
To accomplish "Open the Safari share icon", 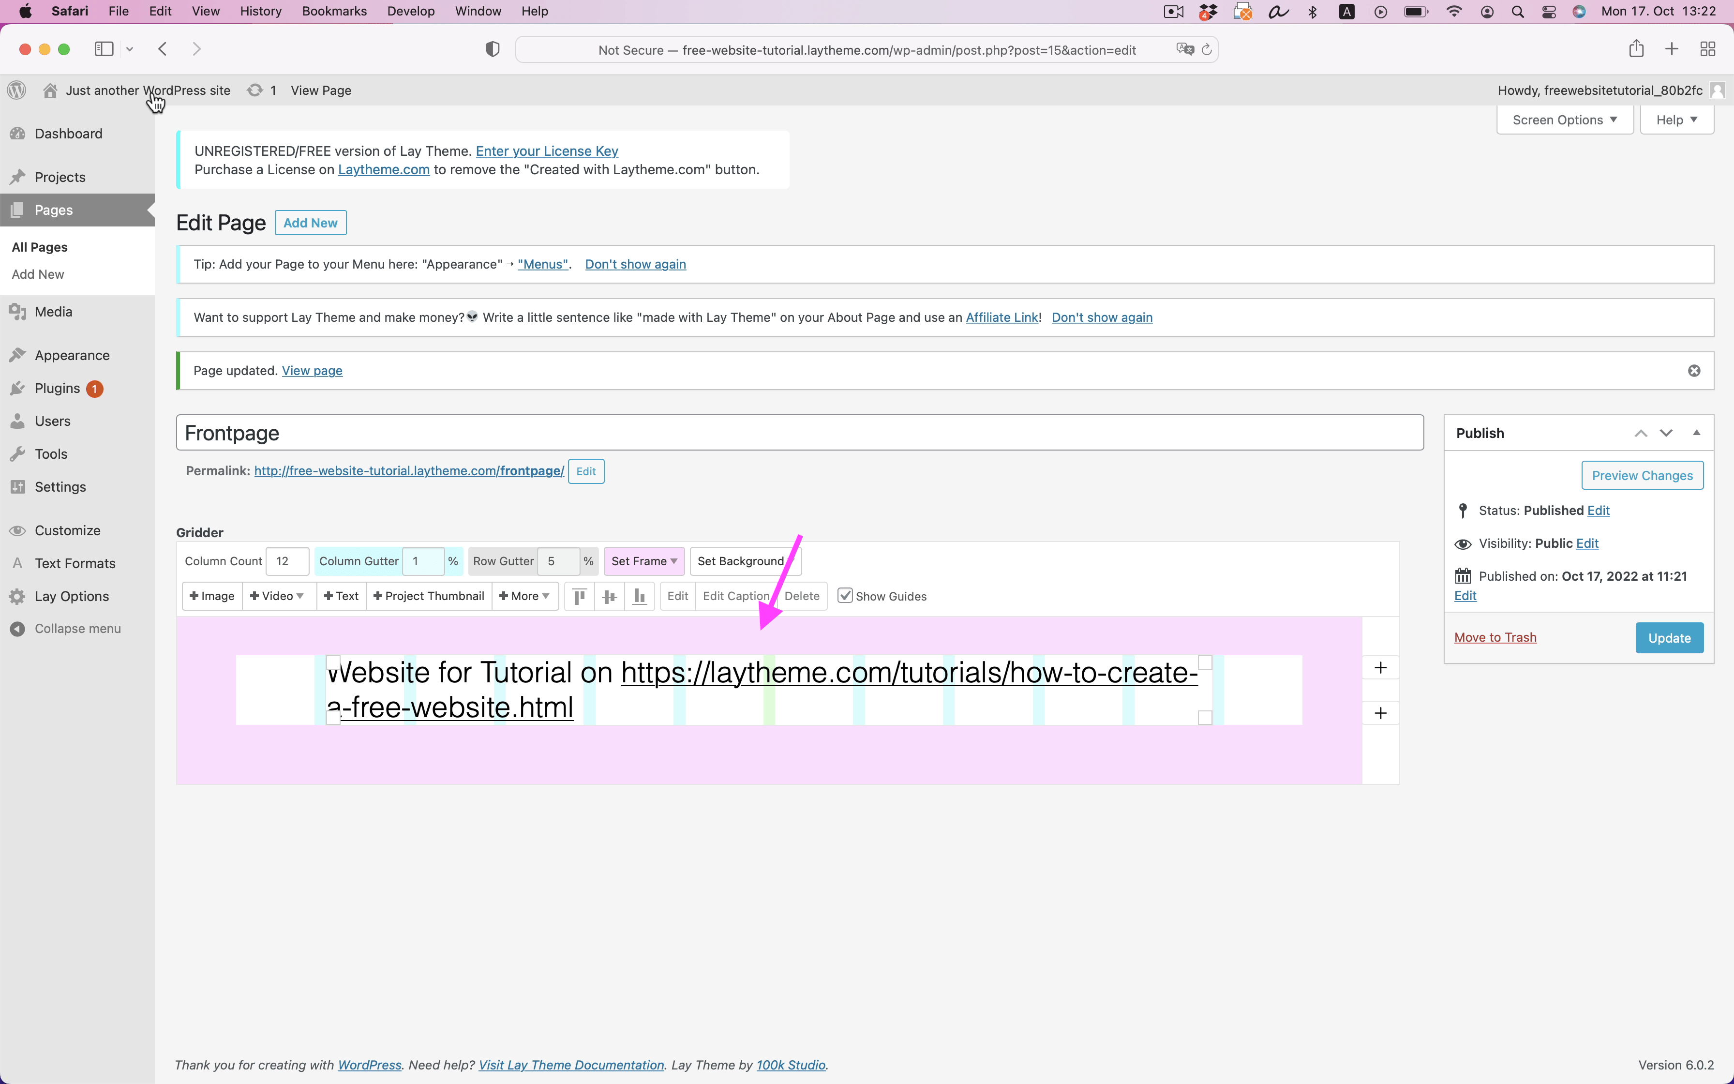I will 1637,49.
